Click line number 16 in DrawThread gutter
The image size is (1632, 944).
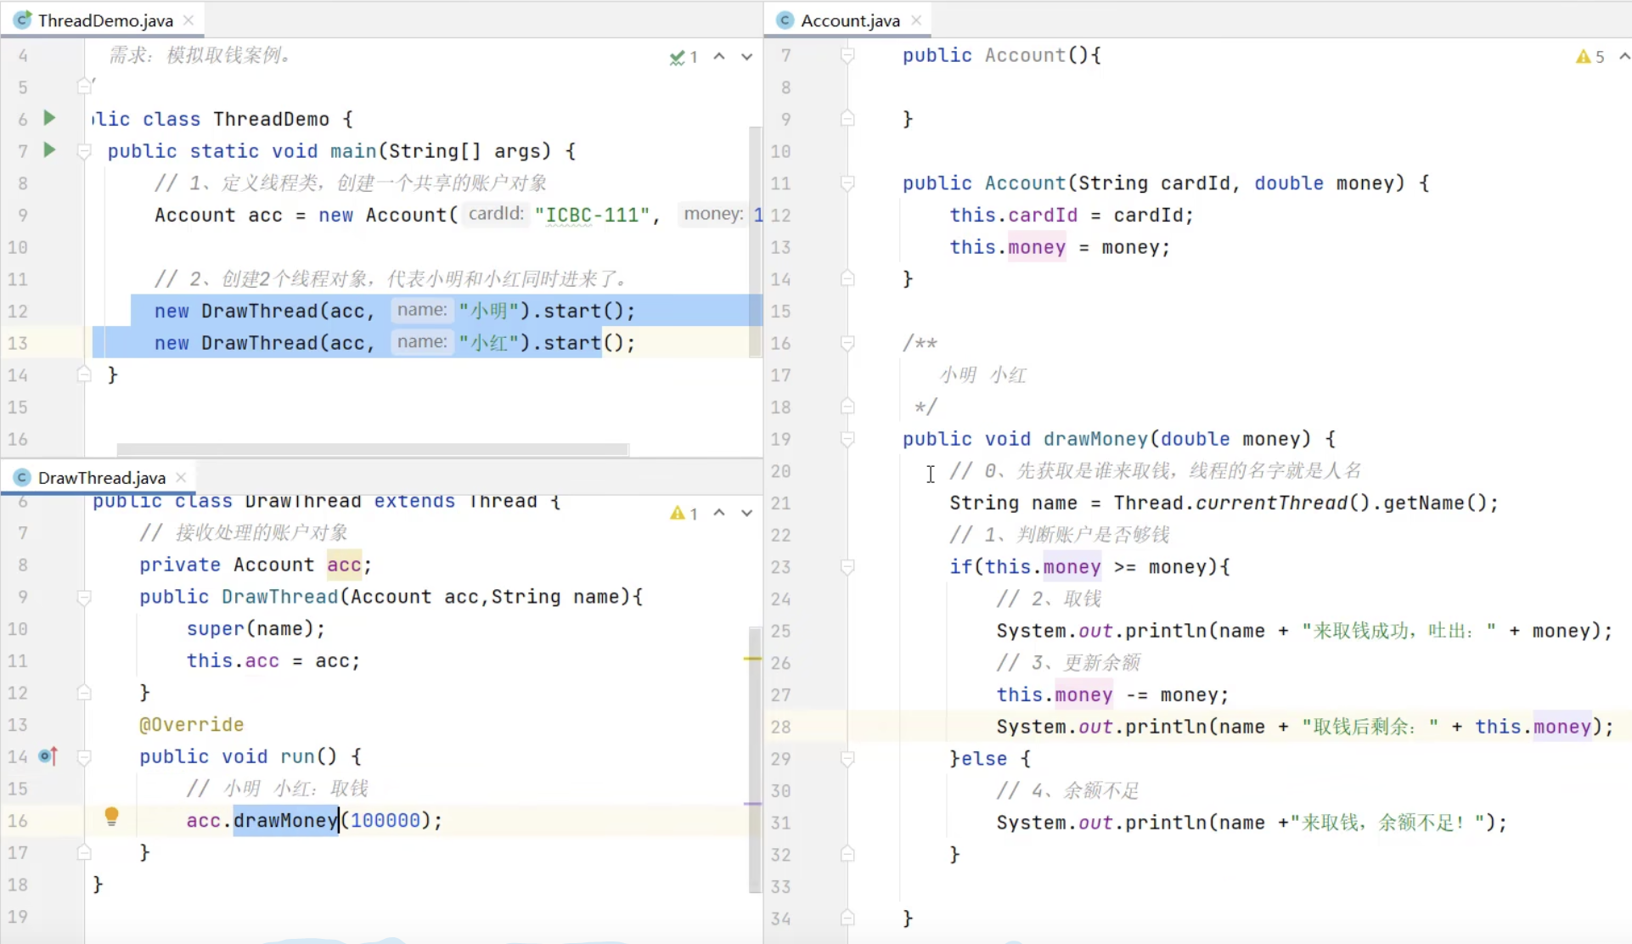pos(17,820)
